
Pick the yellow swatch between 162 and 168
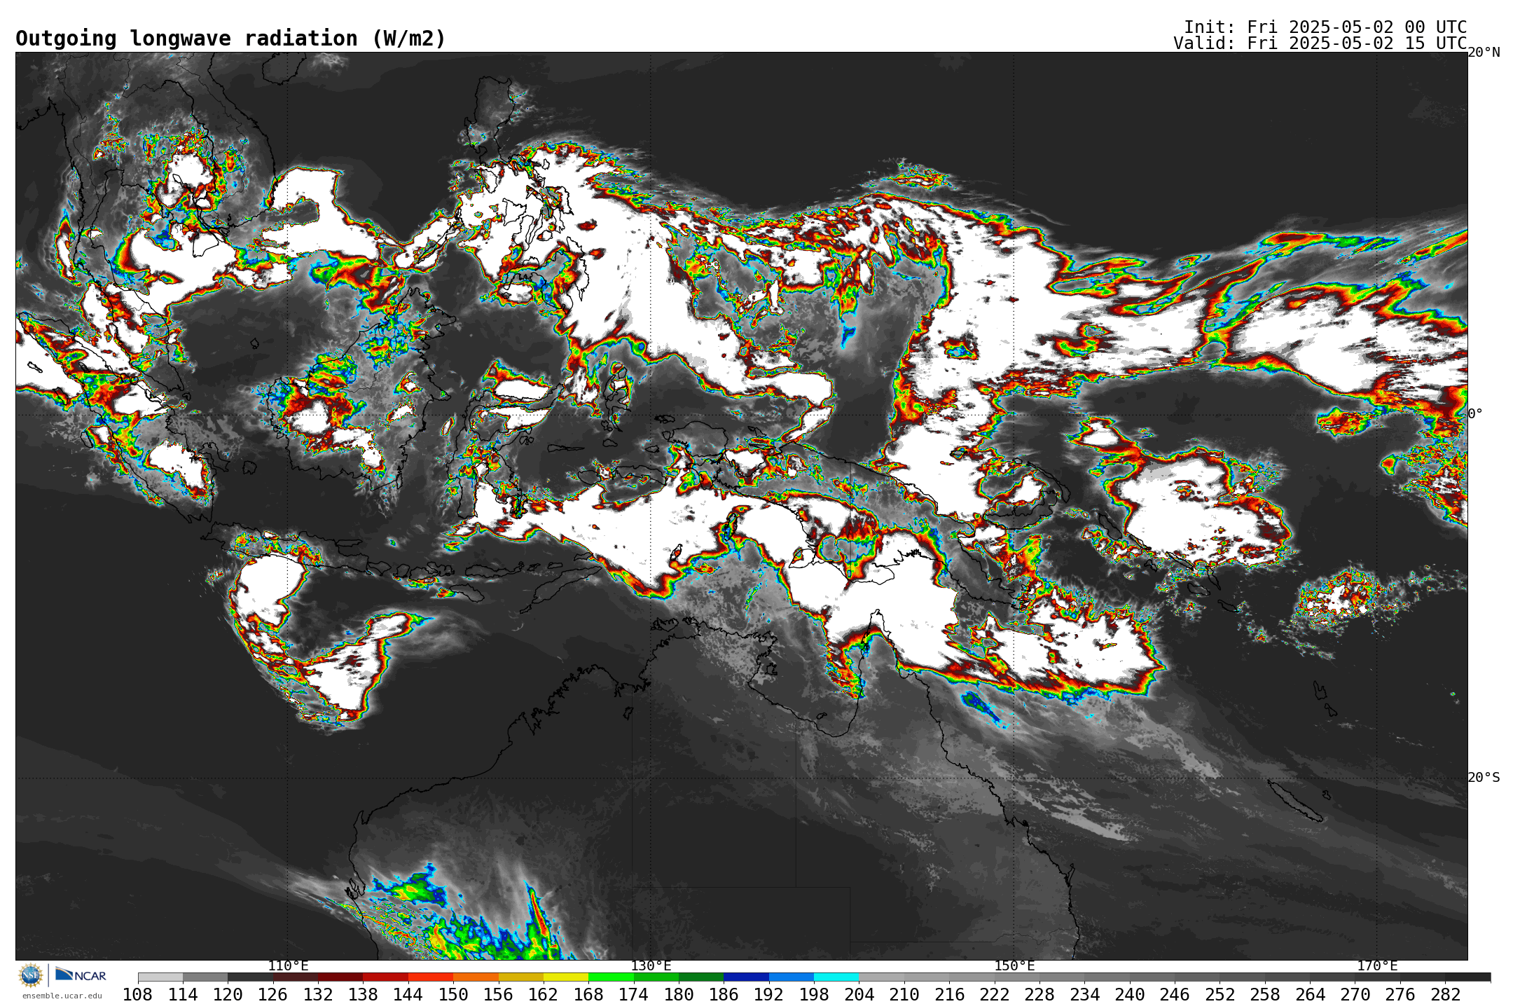(566, 977)
